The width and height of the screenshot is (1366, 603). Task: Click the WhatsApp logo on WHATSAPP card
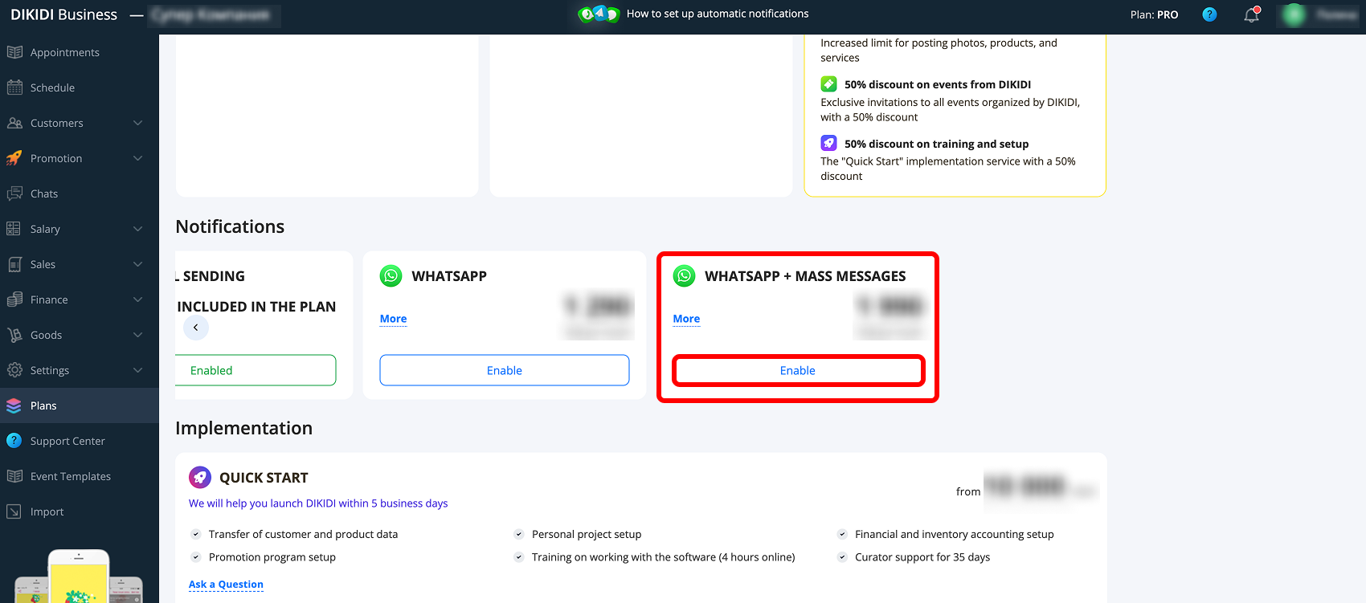(x=391, y=276)
